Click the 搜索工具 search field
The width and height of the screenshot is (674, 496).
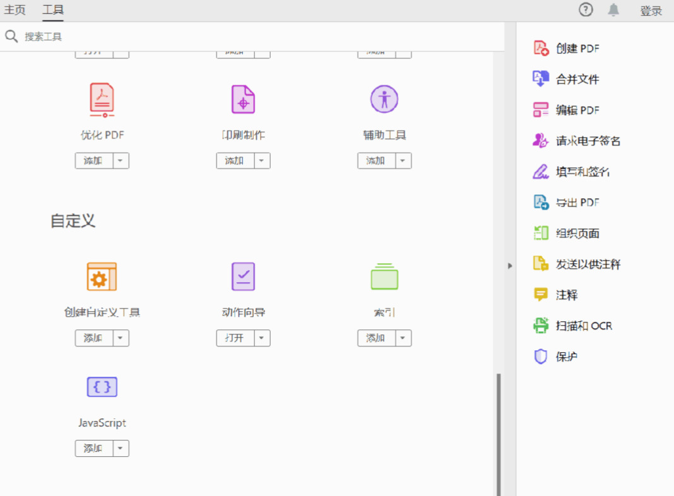tap(254, 37)
